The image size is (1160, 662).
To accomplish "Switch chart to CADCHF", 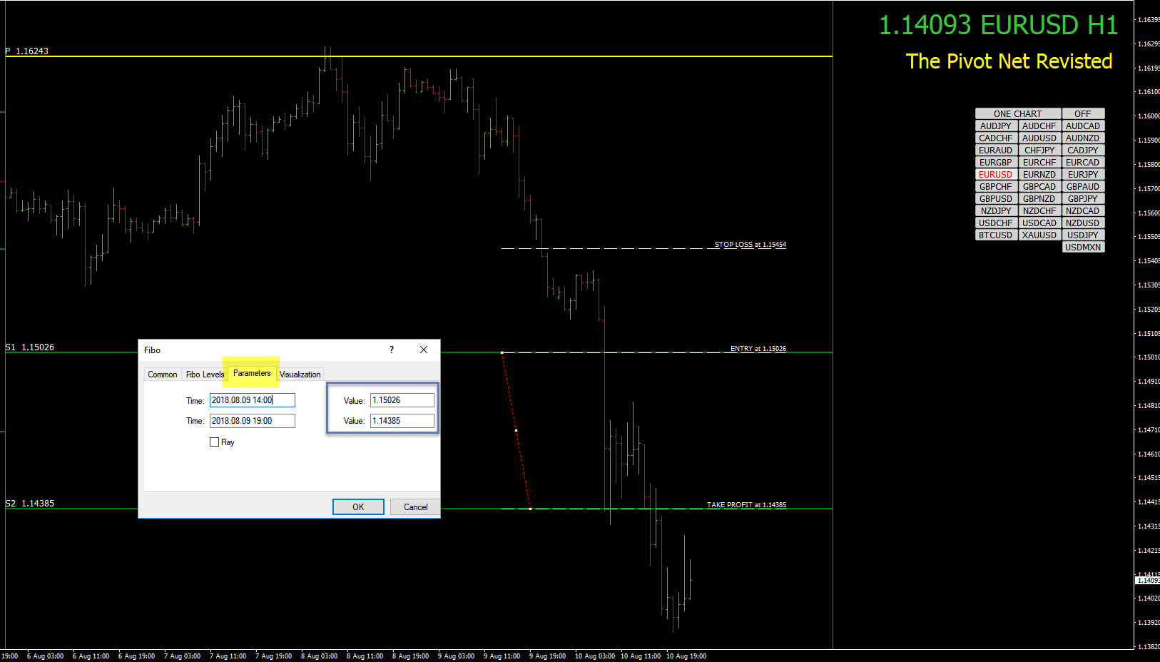I will [x=996, y=138].
